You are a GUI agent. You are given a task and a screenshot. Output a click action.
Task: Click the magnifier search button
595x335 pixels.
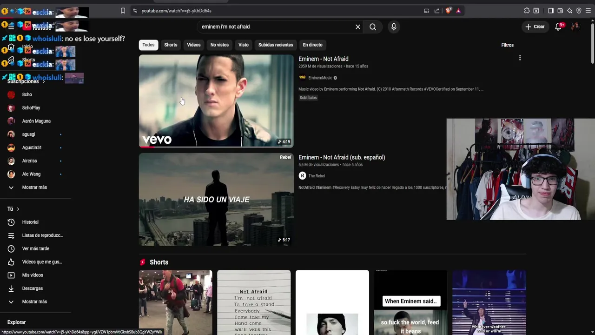373,27
